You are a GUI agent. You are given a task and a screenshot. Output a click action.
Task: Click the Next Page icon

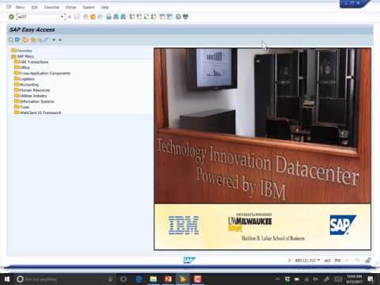click(146, 17)
